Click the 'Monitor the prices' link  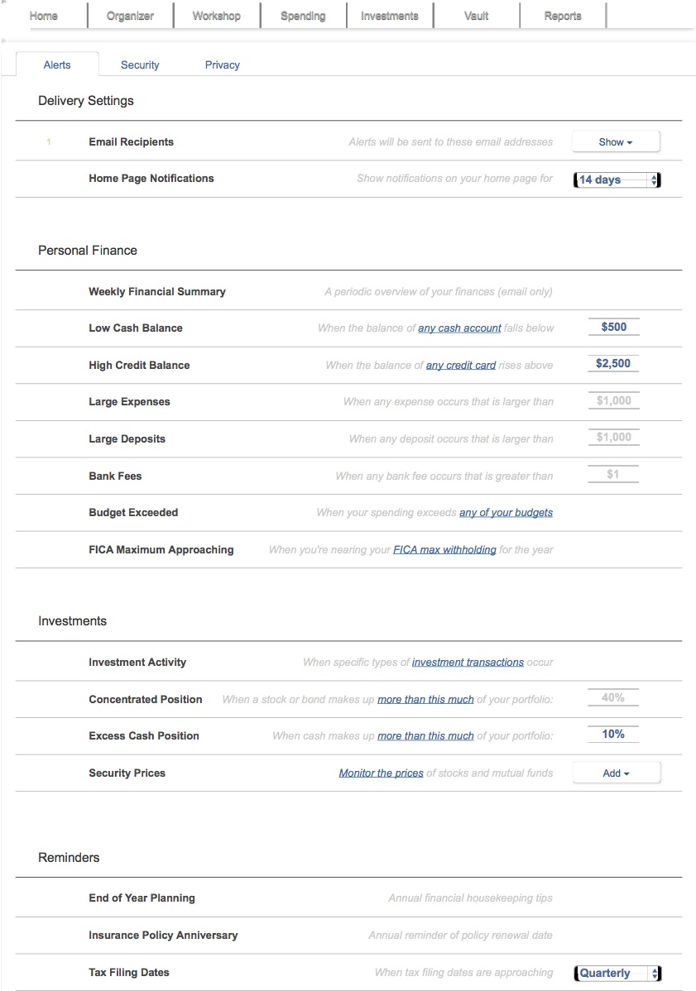(x=381, y=773)
